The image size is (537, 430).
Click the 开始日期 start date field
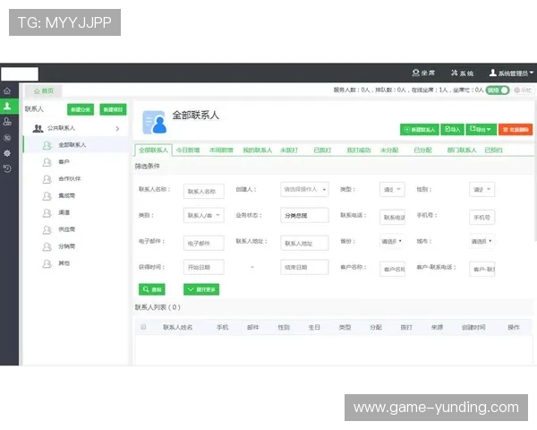[204, 267]
